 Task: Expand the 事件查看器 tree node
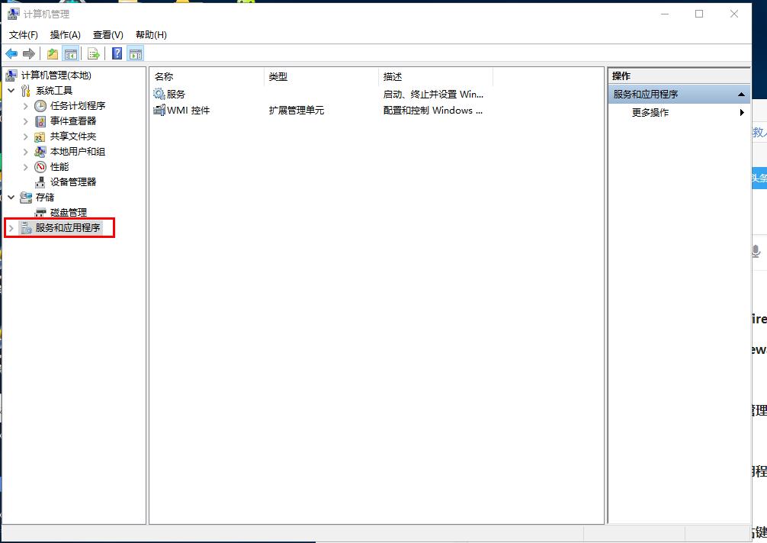[x=25, y=120]
